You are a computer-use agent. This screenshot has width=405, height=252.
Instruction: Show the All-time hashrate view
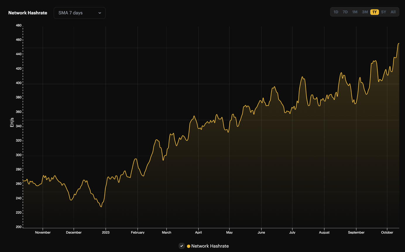[393, 12]
